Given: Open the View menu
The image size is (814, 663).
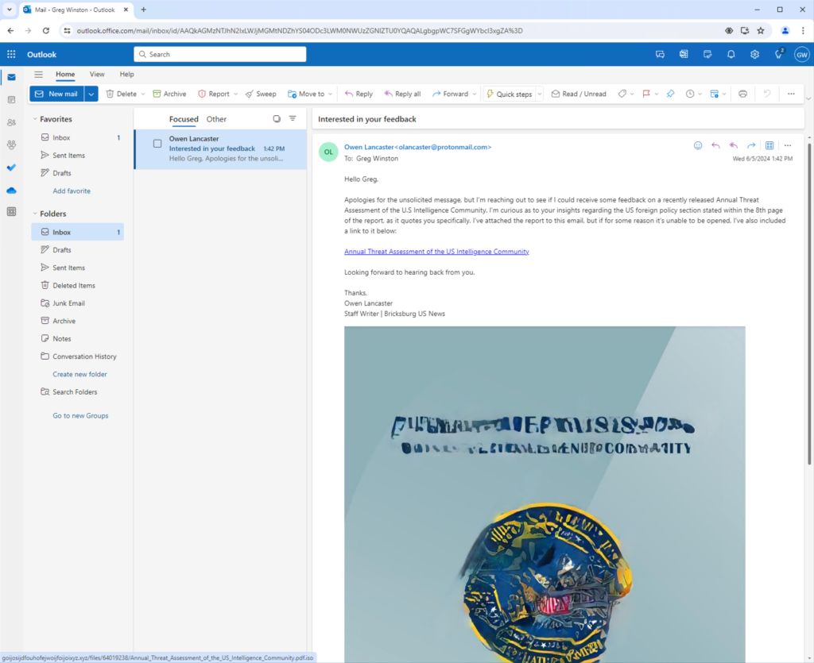Looking at the screenshot, I should [96, 74].
